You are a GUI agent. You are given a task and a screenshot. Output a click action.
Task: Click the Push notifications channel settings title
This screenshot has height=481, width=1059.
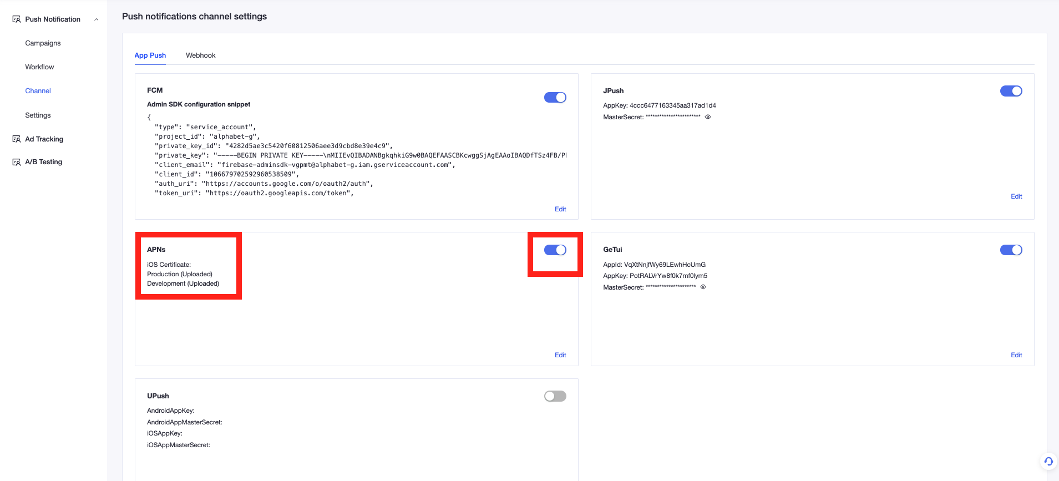click(194, 17)
